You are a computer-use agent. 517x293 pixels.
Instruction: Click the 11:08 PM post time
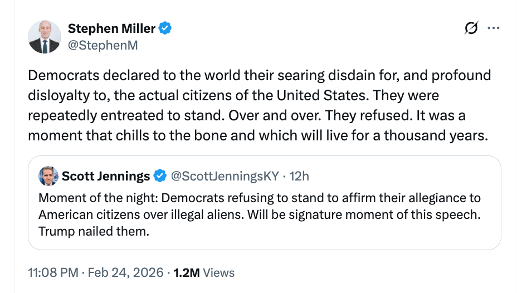[53, 272]
